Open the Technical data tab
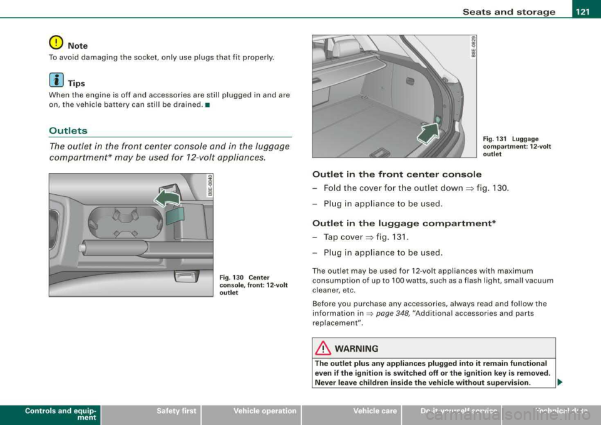The height and width of the screenshot is (425, 601). [x=552, y=414]
